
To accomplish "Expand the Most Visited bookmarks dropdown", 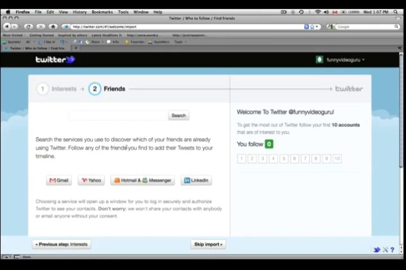I will click(x=14, y=35).
